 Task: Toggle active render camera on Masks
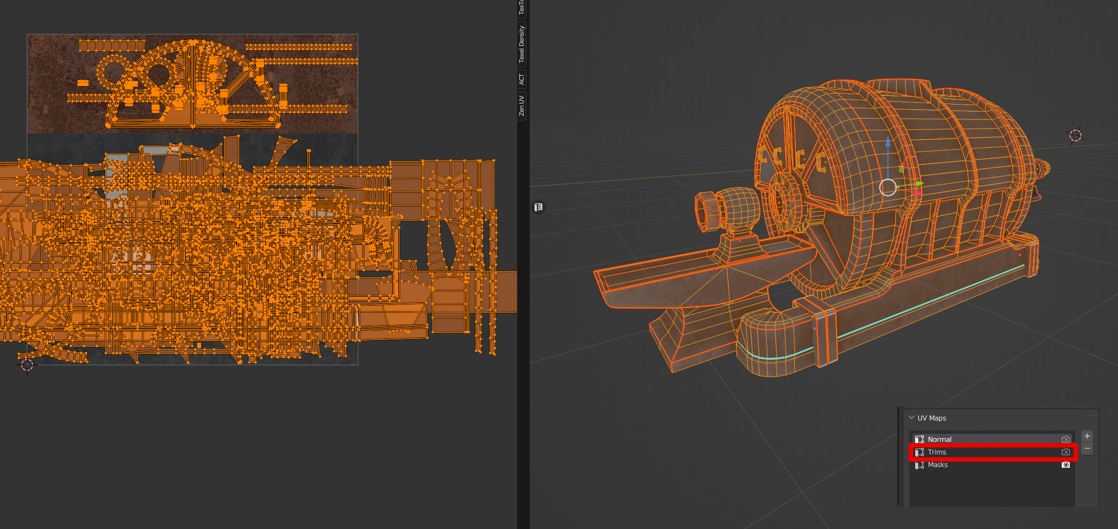coord(1065,465)
